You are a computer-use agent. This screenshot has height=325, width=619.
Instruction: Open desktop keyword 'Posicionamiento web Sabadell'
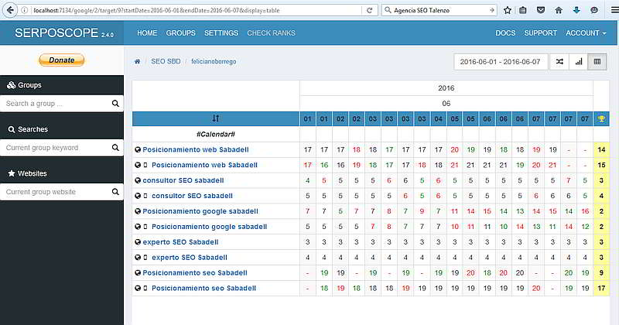point(196,149)
